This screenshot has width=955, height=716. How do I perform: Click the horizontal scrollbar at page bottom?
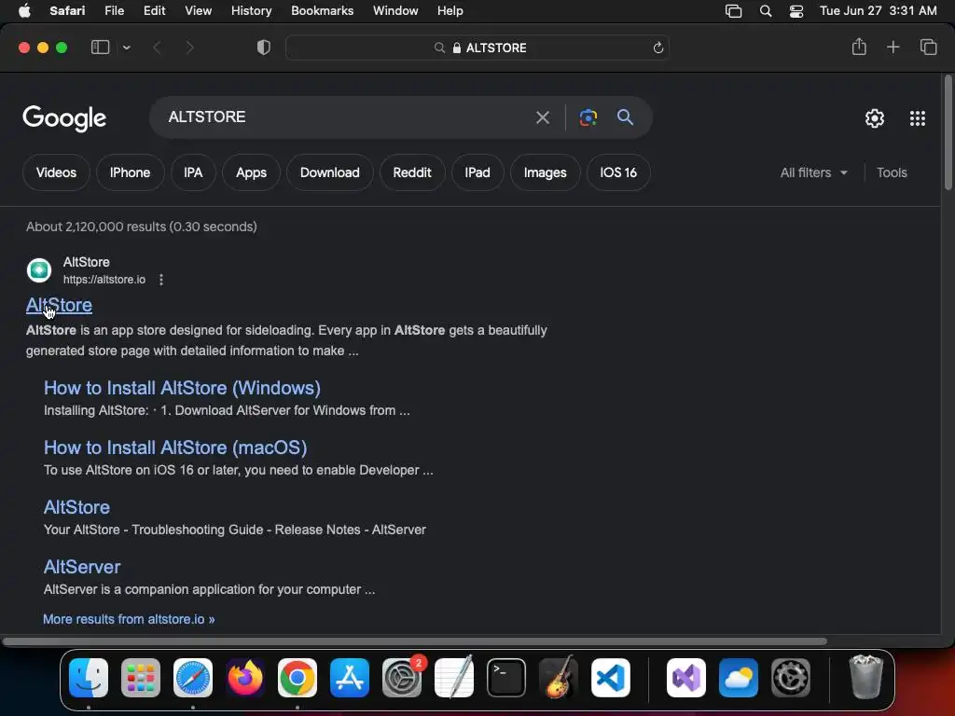tap(414, 641)
